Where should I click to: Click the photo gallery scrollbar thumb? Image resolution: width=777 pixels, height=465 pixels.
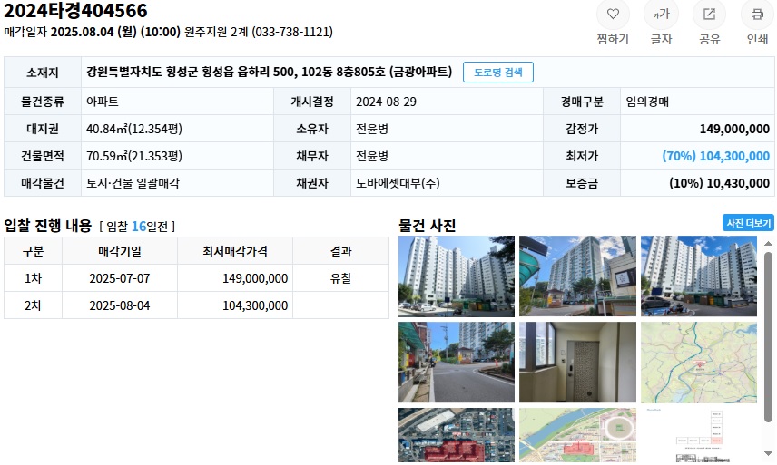click(x=768, y=336)
